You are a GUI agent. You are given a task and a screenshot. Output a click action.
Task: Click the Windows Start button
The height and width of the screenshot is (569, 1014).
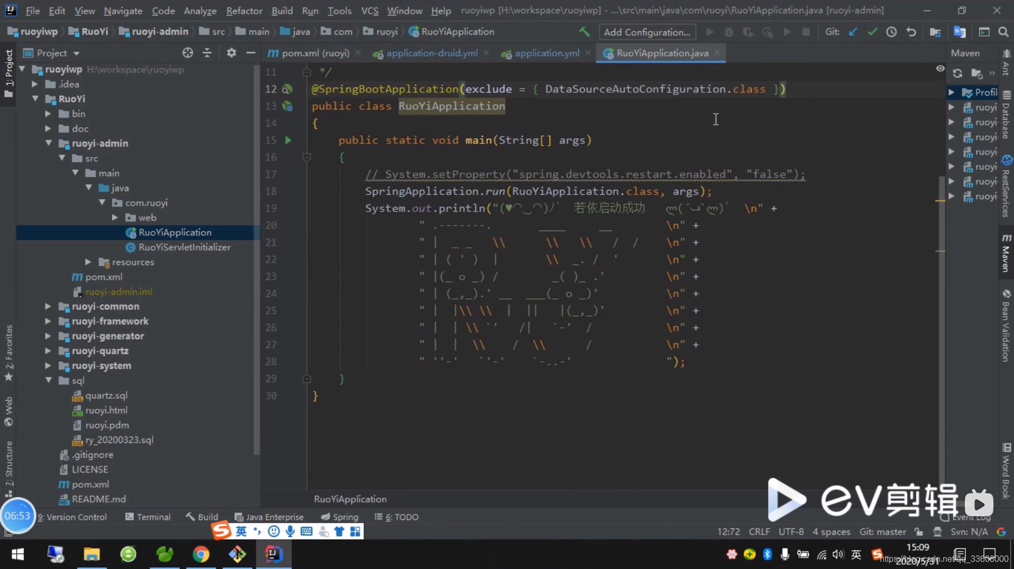click(x=18, y=554)
